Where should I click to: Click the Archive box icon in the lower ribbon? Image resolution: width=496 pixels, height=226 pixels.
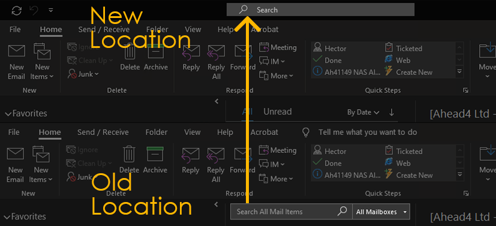coord(155,154)
